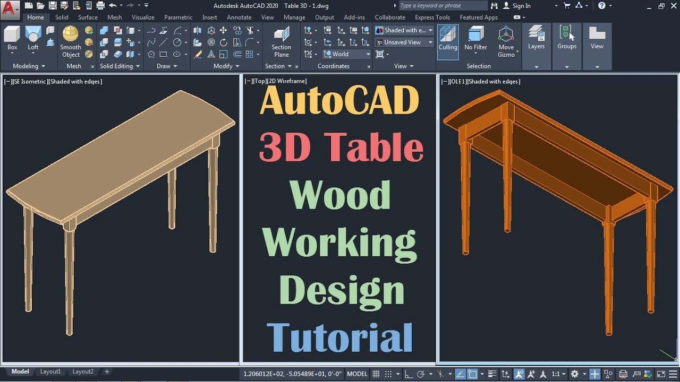Screen dimensions: 680x382
Task: Expand the Modeling panel
Action: point(29,66)
